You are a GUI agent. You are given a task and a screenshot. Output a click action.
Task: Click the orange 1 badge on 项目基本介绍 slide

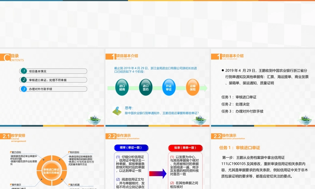(111, 57)
